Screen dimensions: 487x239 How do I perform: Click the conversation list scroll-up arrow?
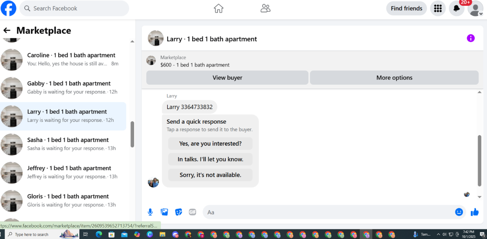(132, 41)
